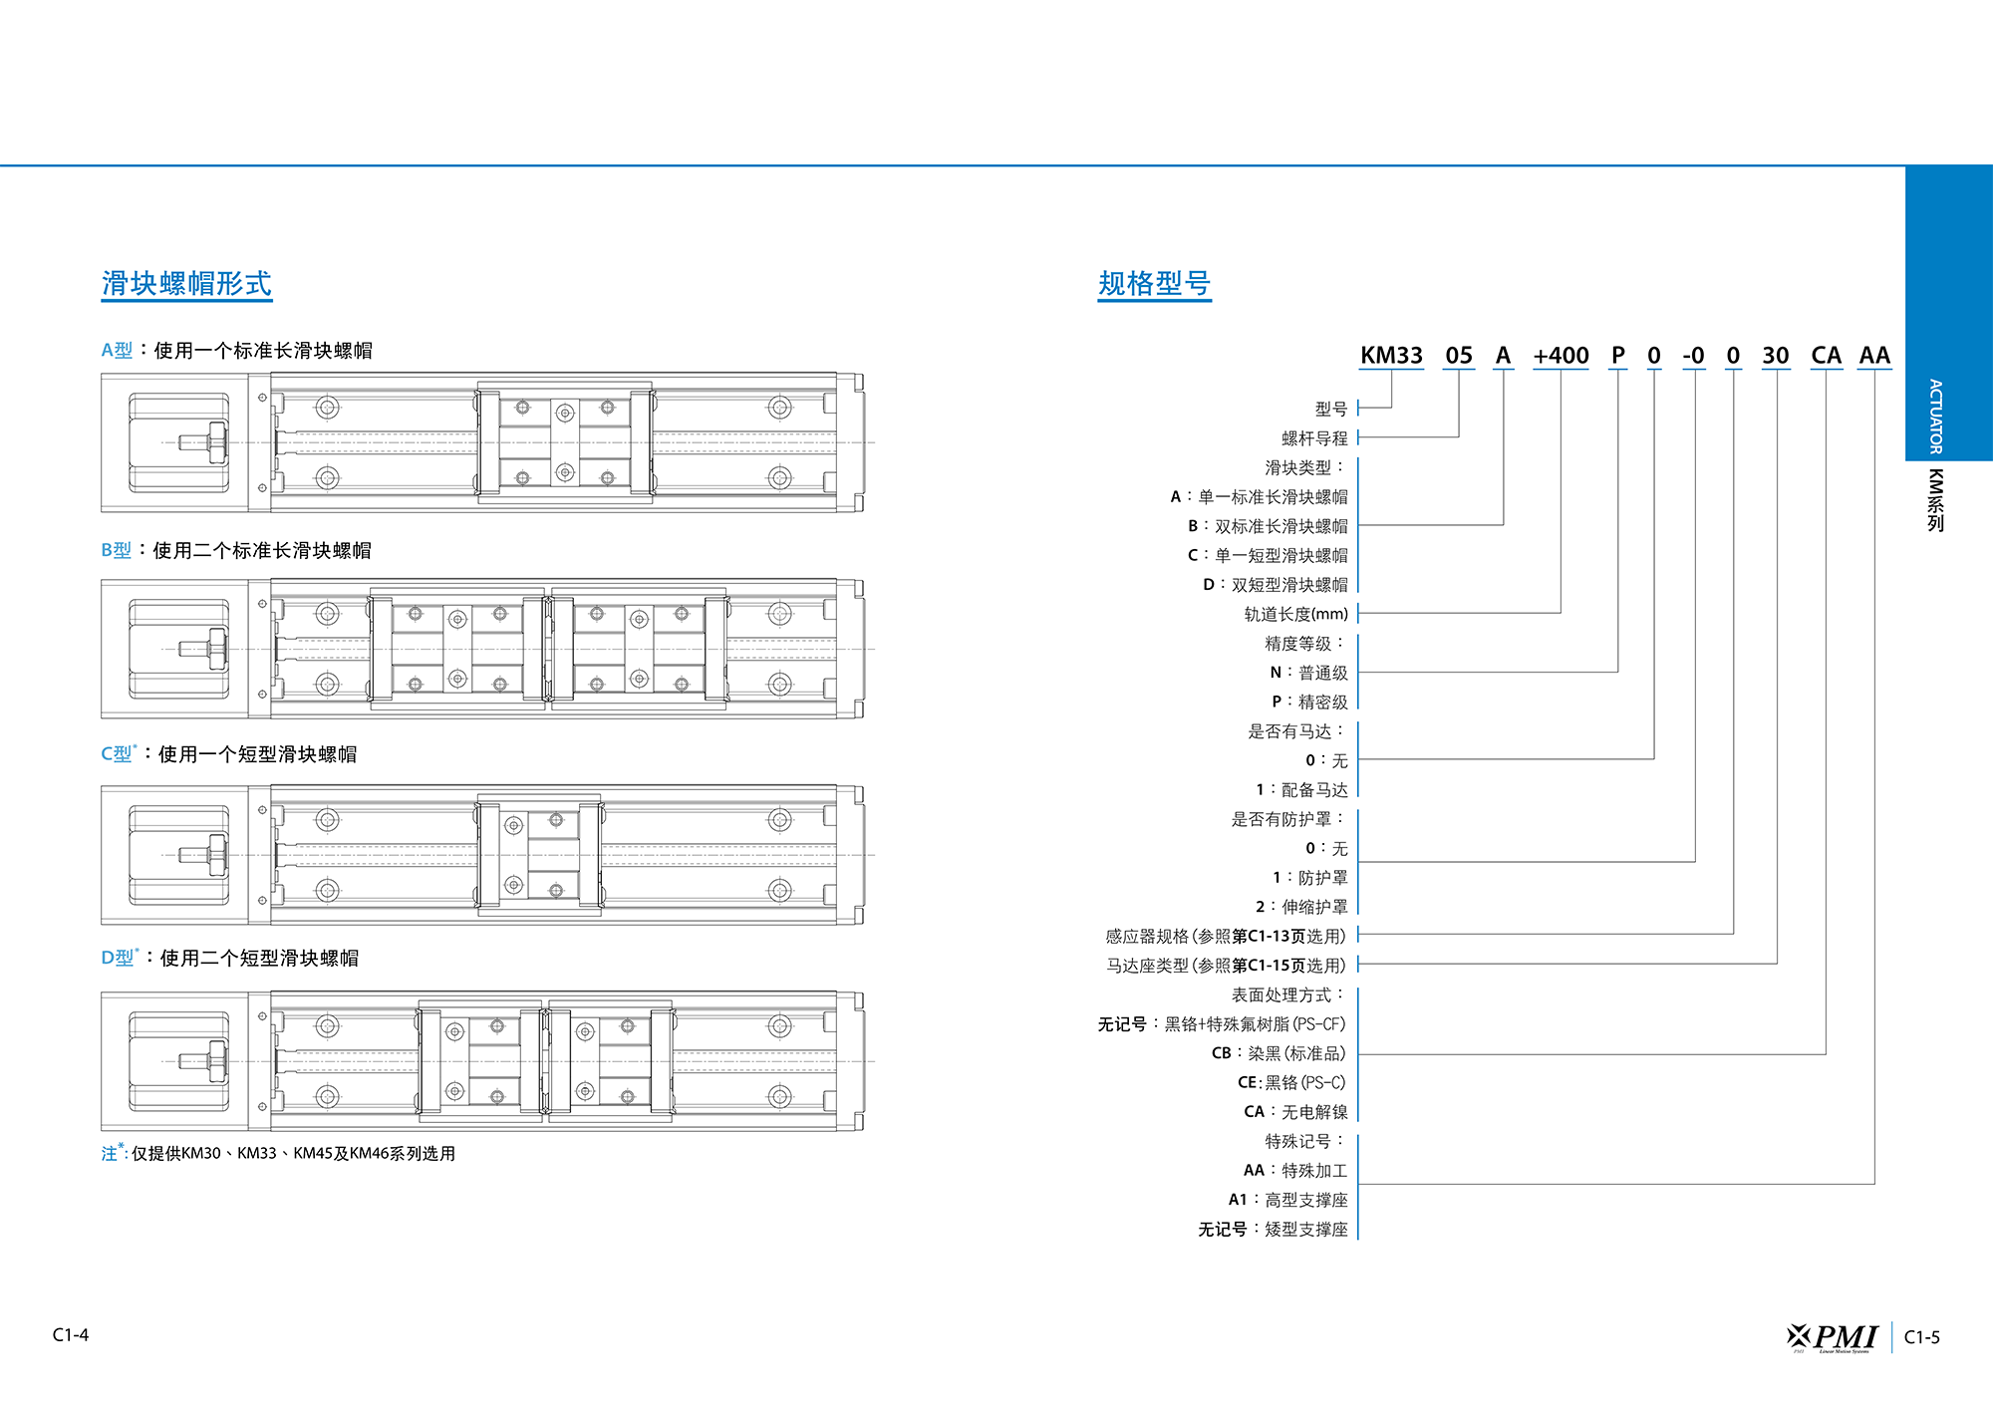
Task: Click the 精度等级 label
Action: click(x=1305, y=643)
